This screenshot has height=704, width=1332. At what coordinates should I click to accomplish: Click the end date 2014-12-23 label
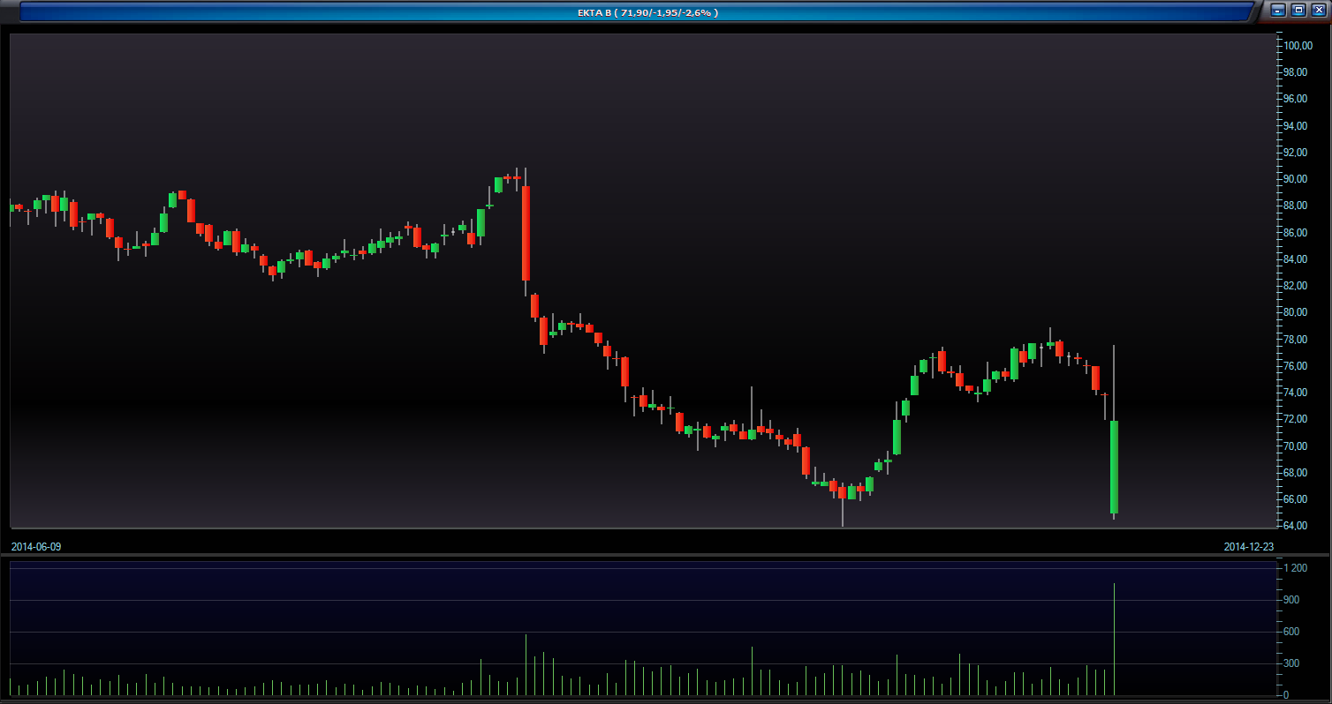pyautogui.click(x=1249, y=547)
